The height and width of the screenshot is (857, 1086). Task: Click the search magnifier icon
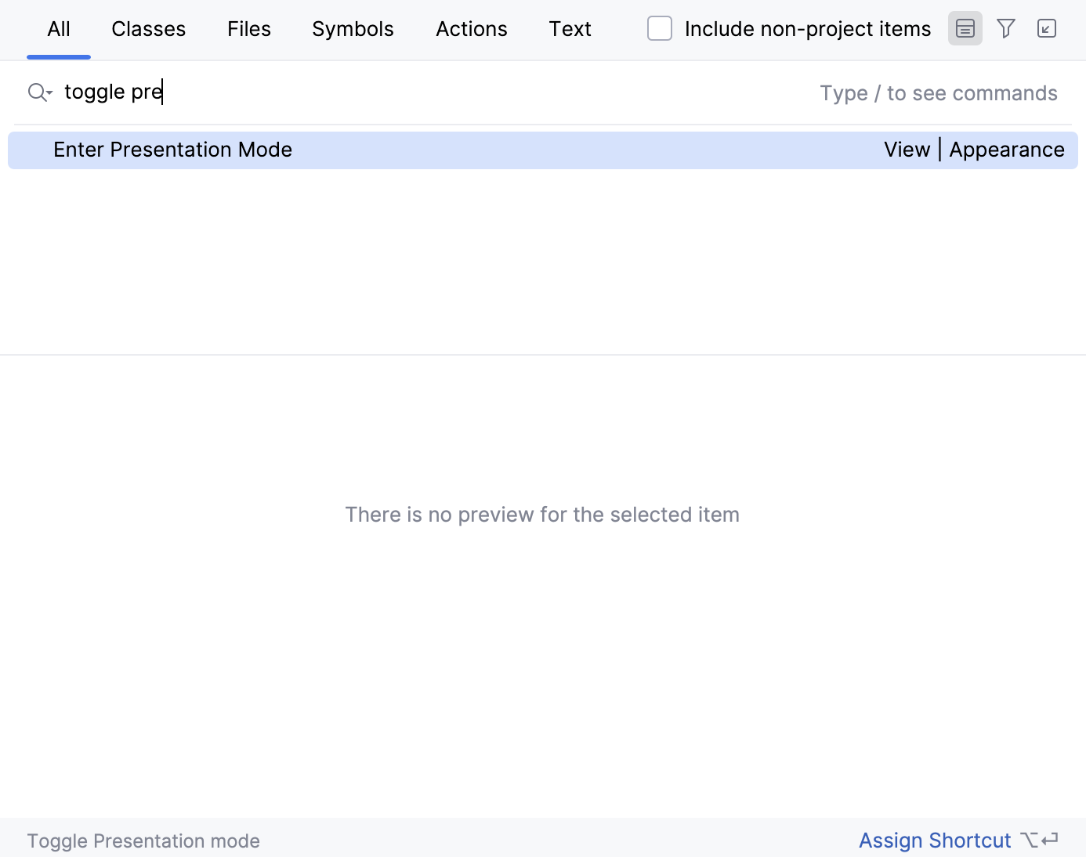[36, 92]
